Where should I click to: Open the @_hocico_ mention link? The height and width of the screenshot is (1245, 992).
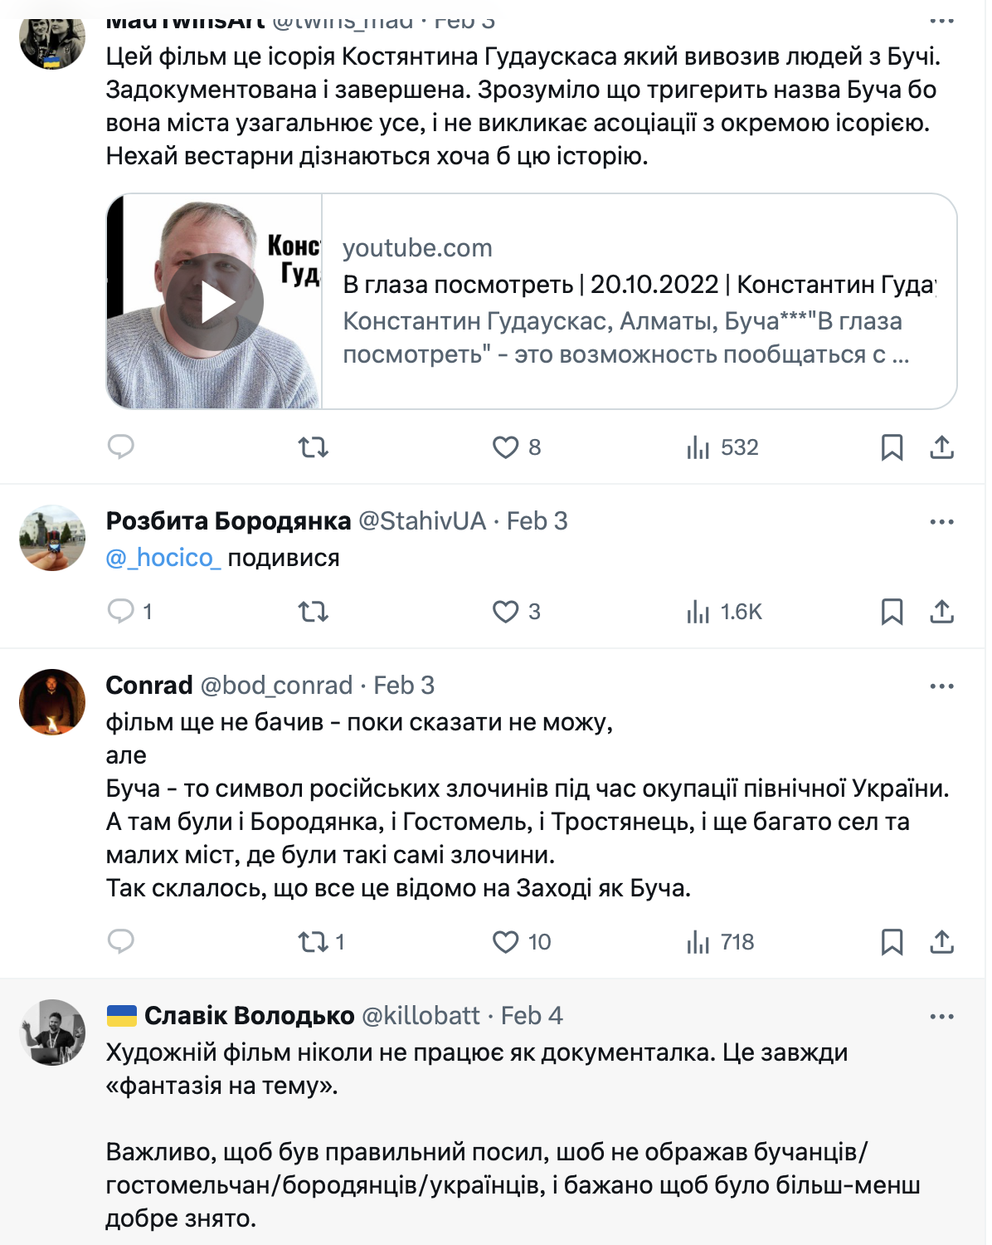pos(163,559)
